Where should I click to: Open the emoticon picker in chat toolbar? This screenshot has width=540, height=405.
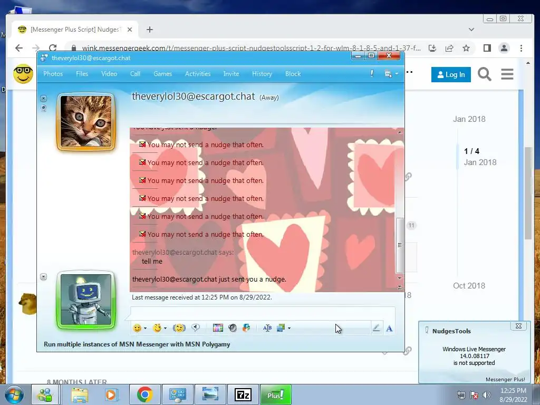click(x=137, y=328)
